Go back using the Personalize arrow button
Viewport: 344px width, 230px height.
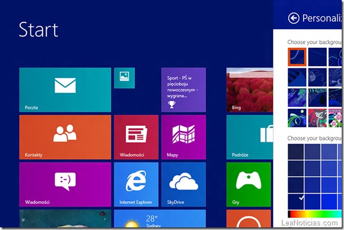coord(293,18)
